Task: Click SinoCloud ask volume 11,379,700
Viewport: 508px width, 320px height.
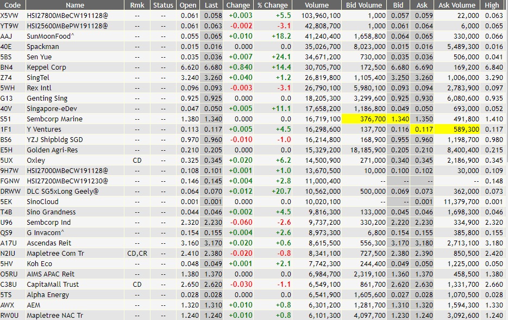Action: click(x=461, y=202)
